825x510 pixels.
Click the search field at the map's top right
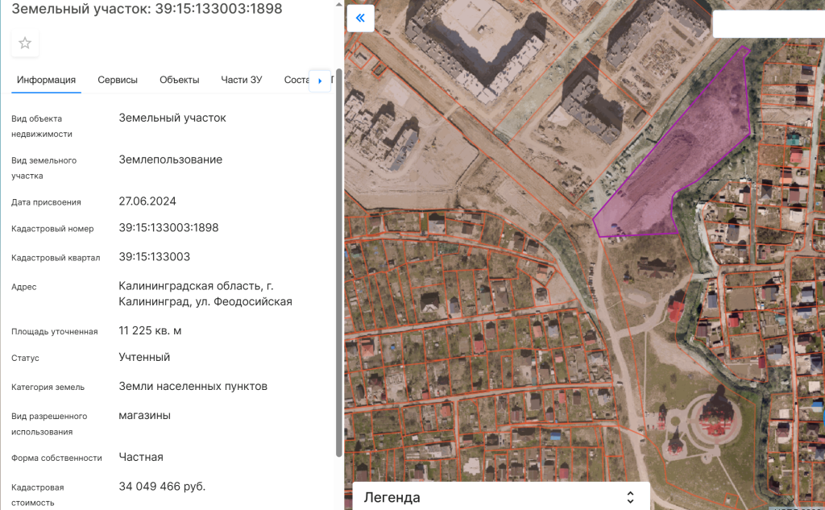pos(768,24)
